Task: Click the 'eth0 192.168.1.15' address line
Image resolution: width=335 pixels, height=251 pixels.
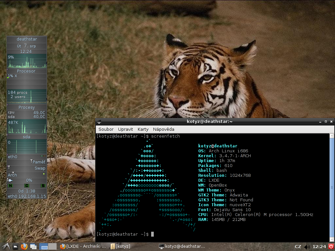Action: tap(27, 196)
